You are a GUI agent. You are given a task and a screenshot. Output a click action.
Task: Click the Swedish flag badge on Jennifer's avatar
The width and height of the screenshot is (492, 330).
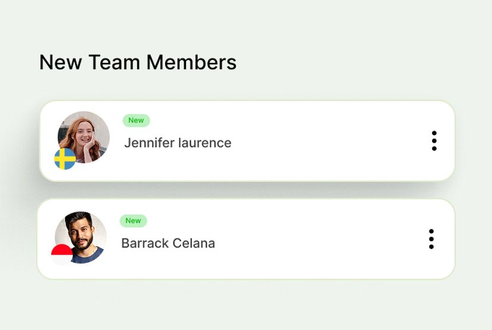coord(65,159)
